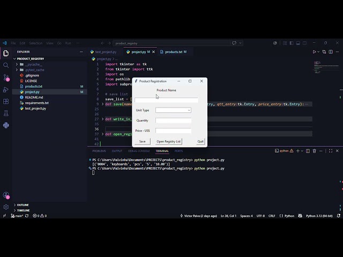Open the Selection menu
The height and width of the screenshot is (257, 343).
[36, 43]
